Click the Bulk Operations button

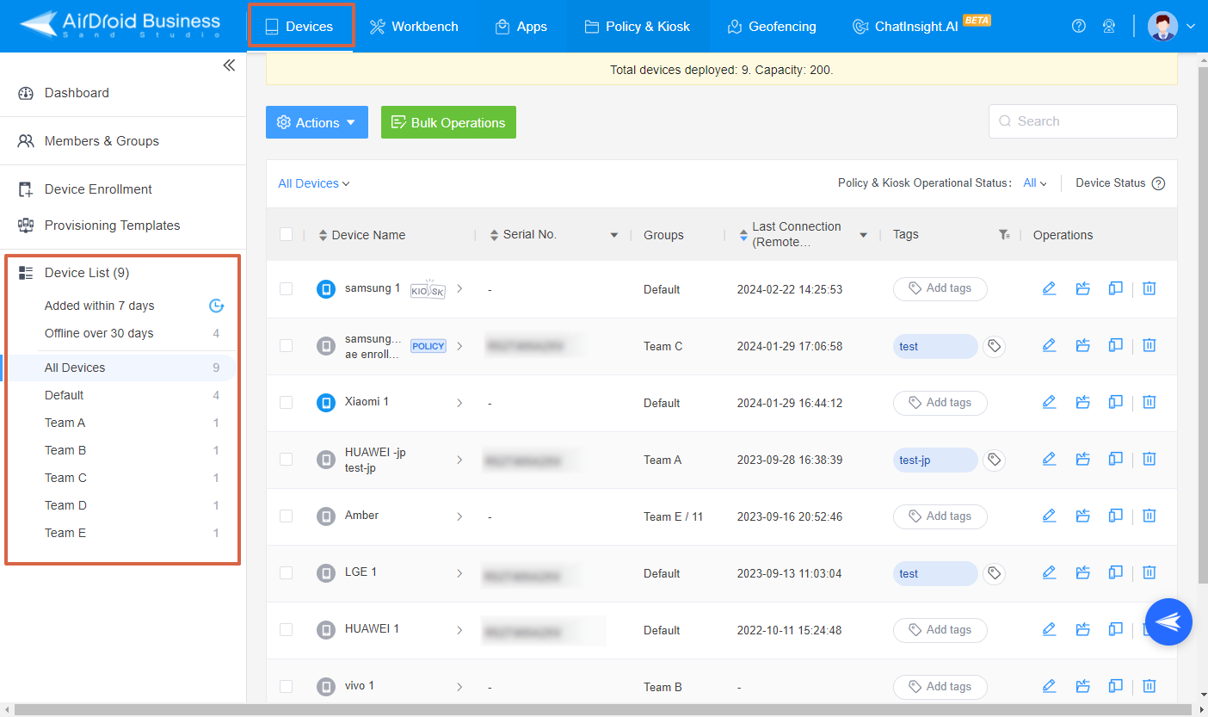(448, 122)
